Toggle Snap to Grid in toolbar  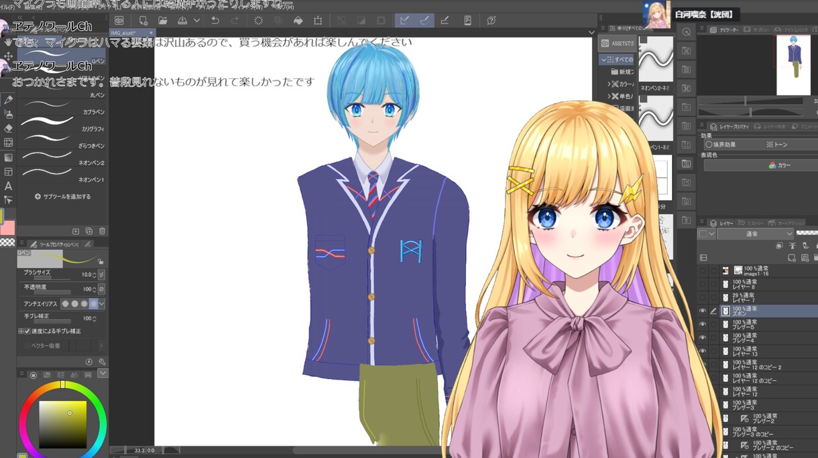pyautogui.click(x=444, y=20)
